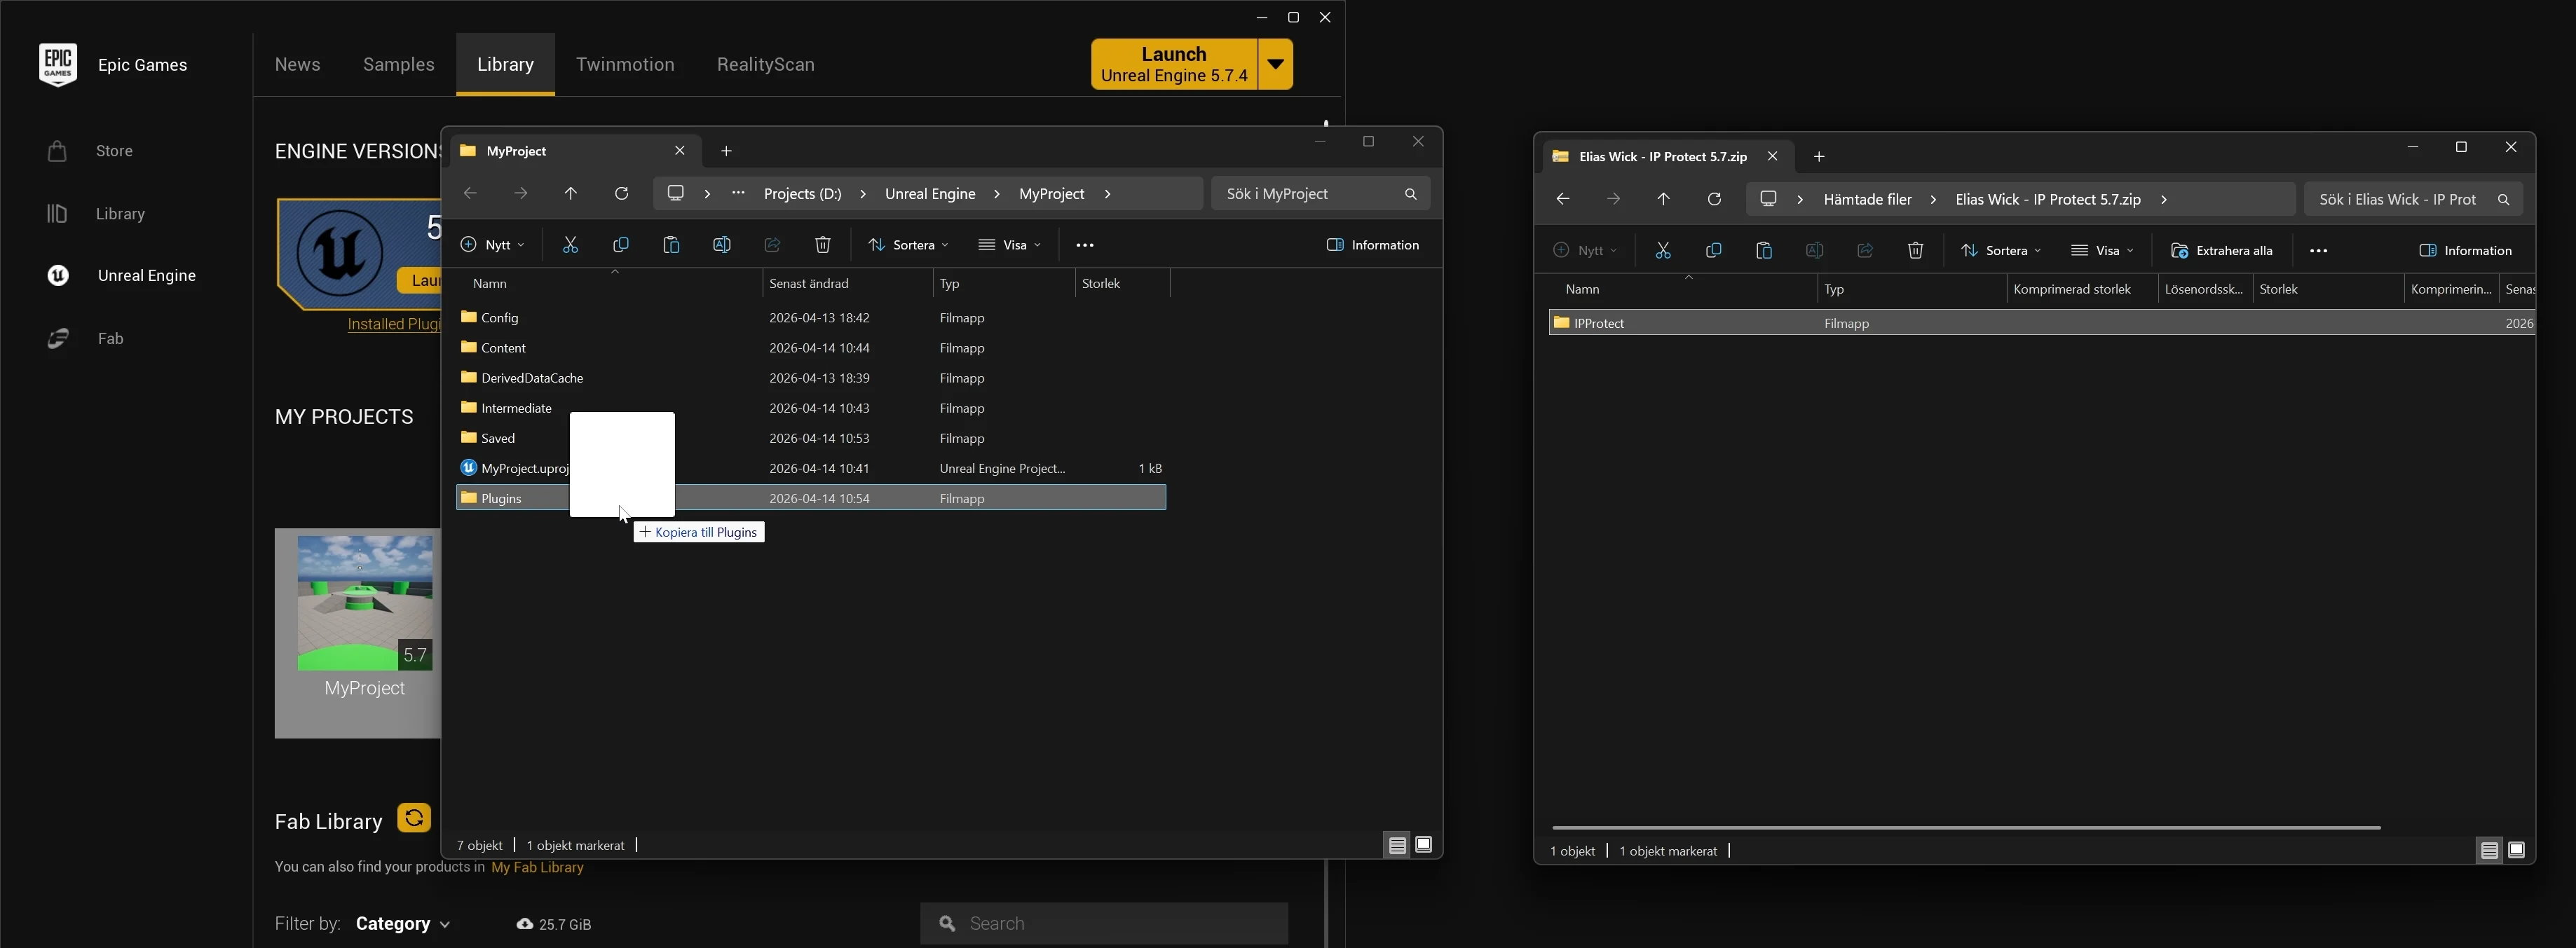Share item in MyProject window toolbar
Screen dimensions: 2576x948
[x=772, y=245]
